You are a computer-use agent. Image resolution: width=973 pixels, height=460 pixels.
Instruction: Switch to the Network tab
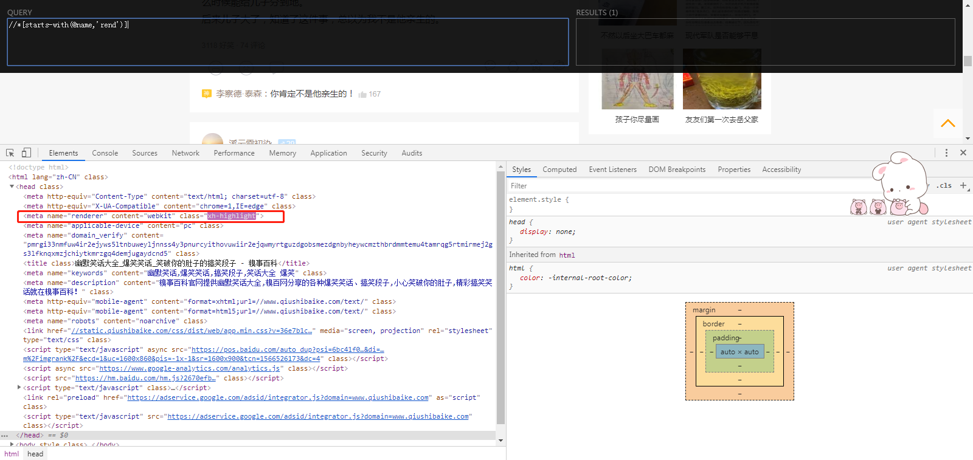(185, 153)
